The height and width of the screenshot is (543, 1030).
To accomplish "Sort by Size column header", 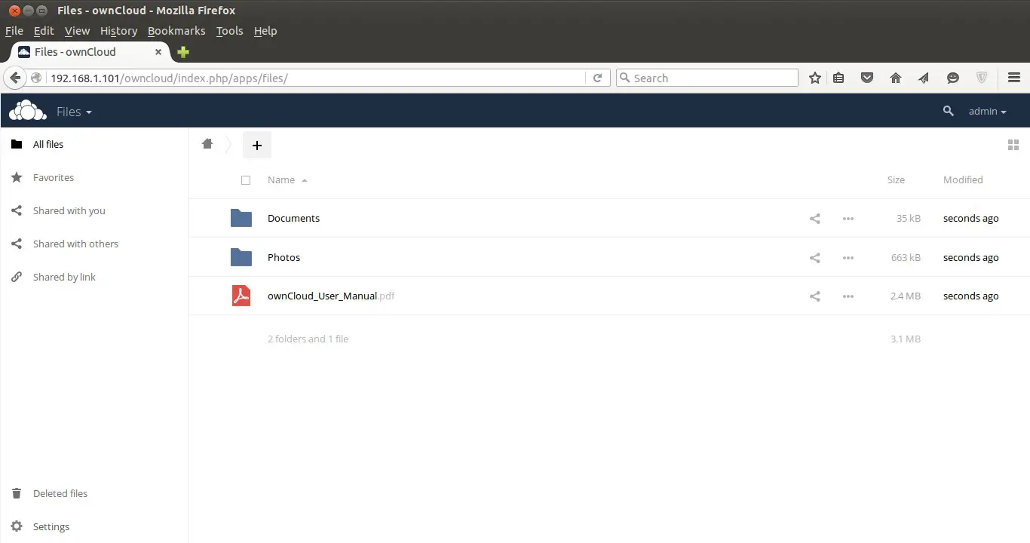I will point(896,179).
